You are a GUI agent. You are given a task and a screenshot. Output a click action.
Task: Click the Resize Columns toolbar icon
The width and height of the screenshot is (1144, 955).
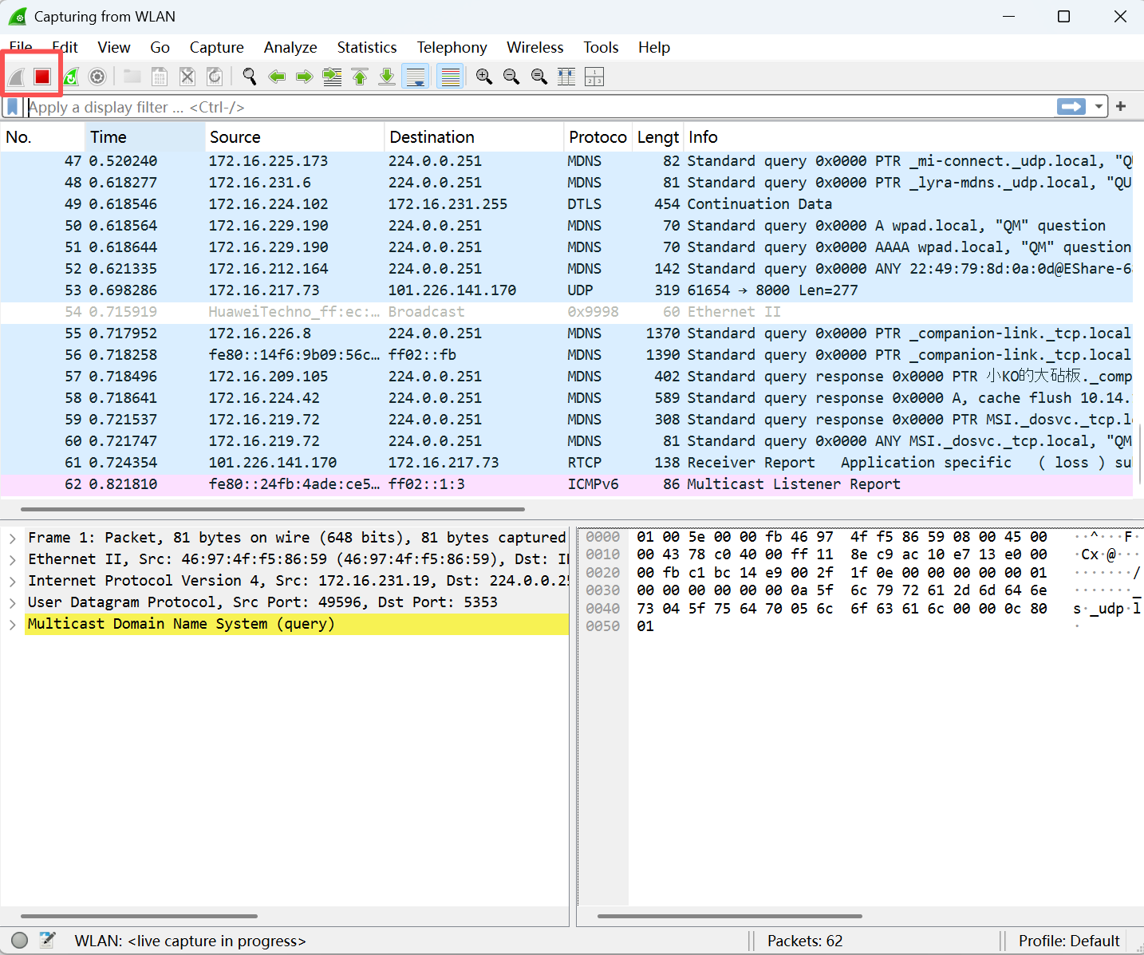tap(566, 77)
